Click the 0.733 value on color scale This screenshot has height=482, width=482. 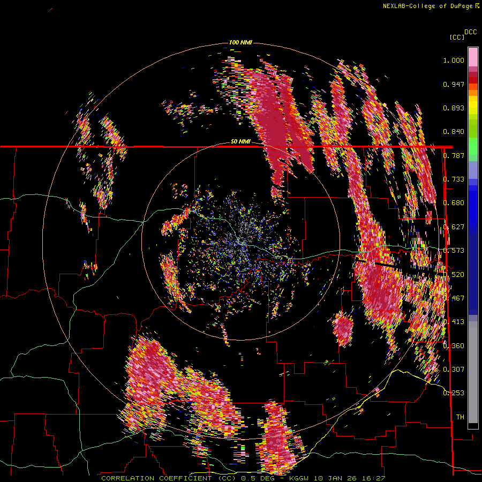point(454,179)
